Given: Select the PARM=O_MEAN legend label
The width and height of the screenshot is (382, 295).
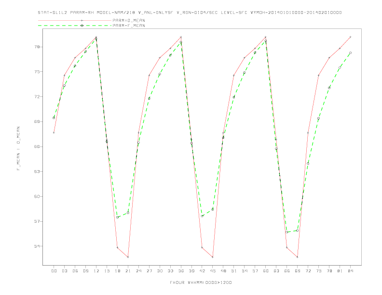Looking at the screenshot, I should click(129, 20).
